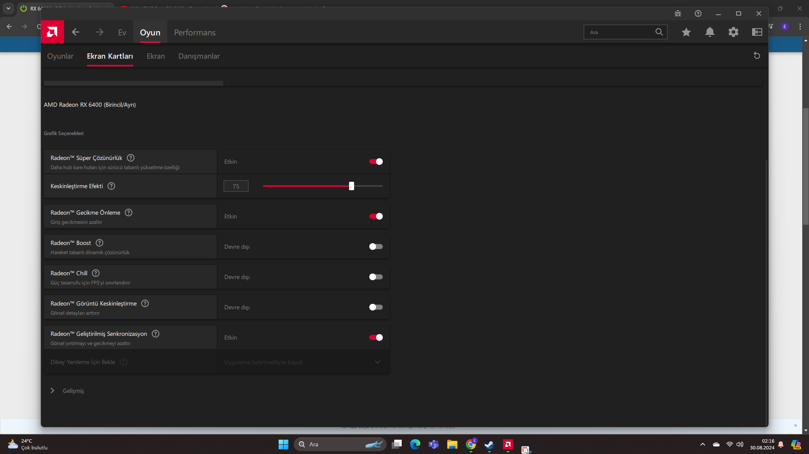This screenshot has height=454, width=809.
Task: Enable Radeon Boost toggle
Action: [x=376, y=247]
